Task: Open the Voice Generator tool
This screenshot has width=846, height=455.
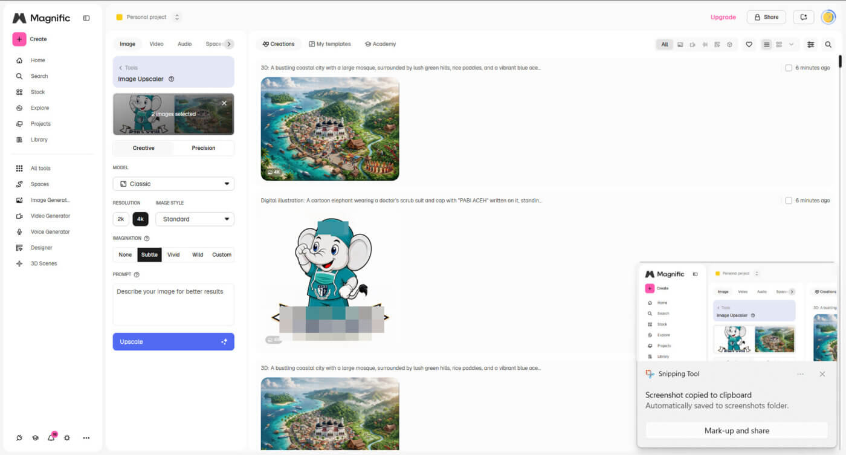Action: [x=50, y=232]
